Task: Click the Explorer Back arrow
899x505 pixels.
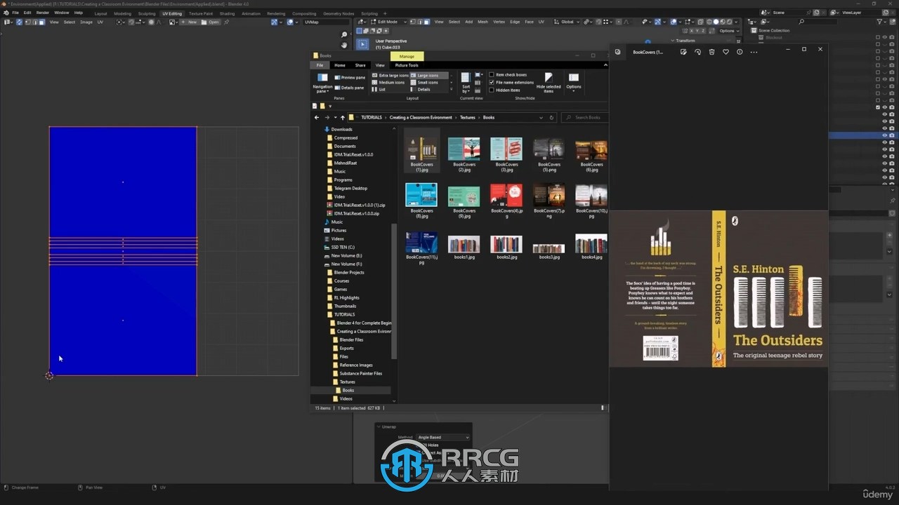Action: point(317,117)
